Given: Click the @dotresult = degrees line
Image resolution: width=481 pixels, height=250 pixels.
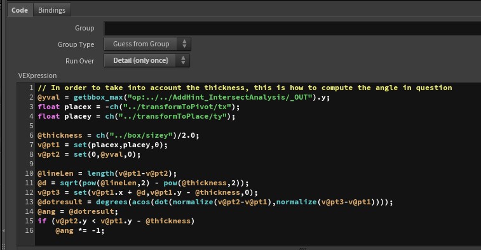Looking at the screenshot, I should click(x=215, y=202).
